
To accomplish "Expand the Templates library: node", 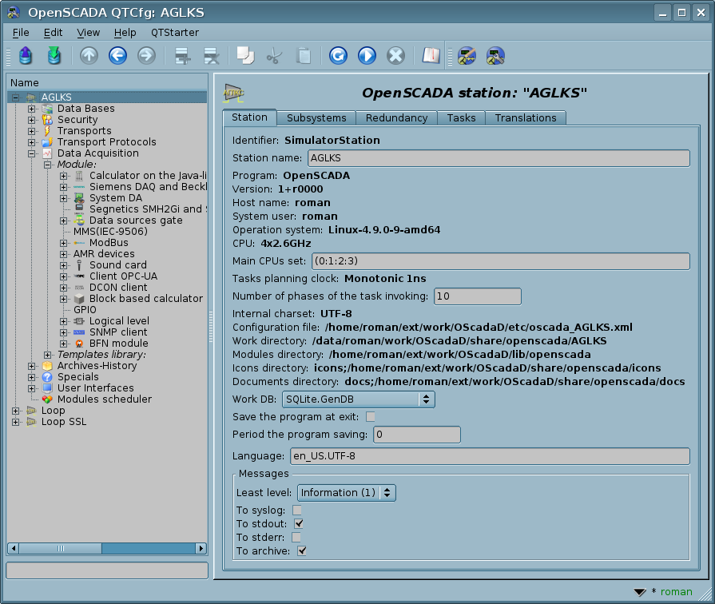I will (47, 355).
